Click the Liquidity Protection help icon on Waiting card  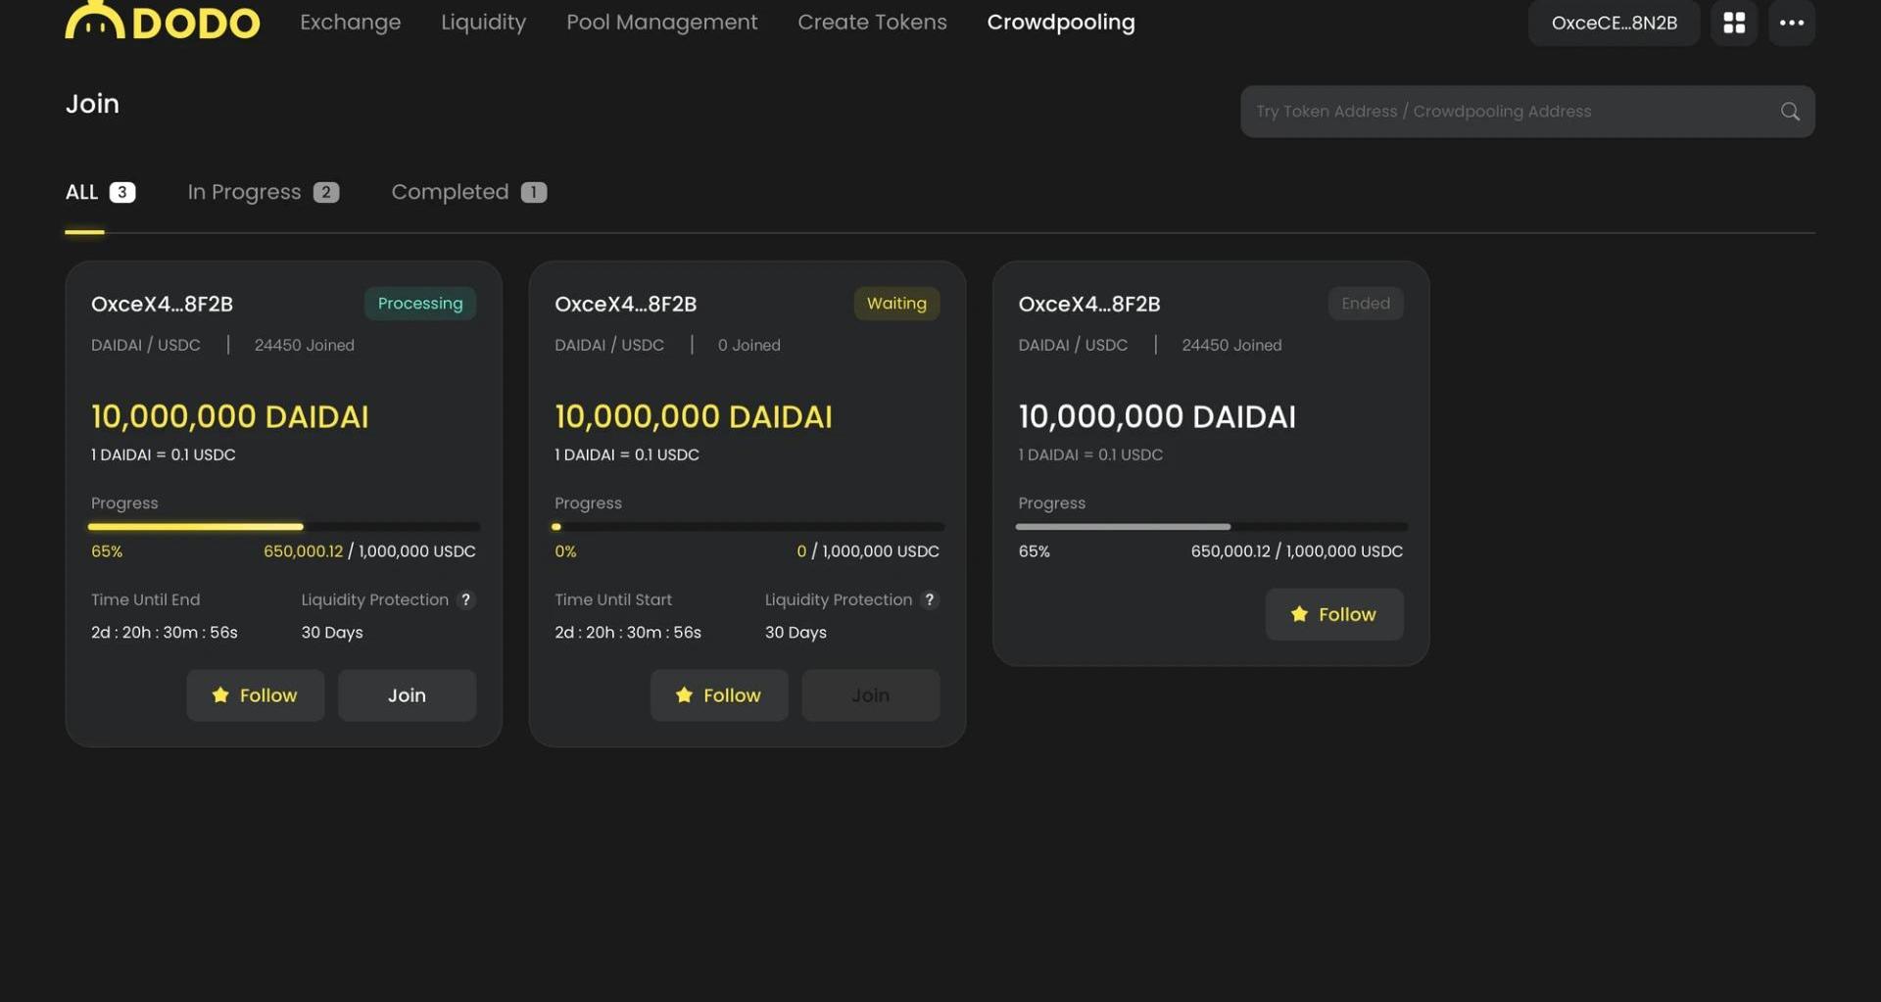click(x=930, y=599)
